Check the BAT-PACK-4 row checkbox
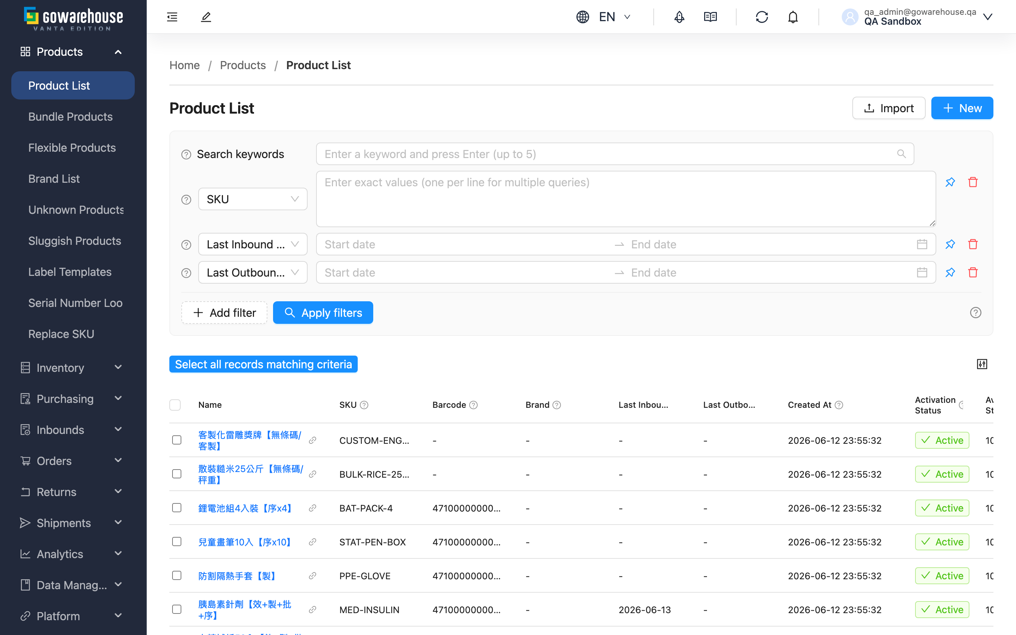Screen dimensions: 1016x635 coord(177,507)
